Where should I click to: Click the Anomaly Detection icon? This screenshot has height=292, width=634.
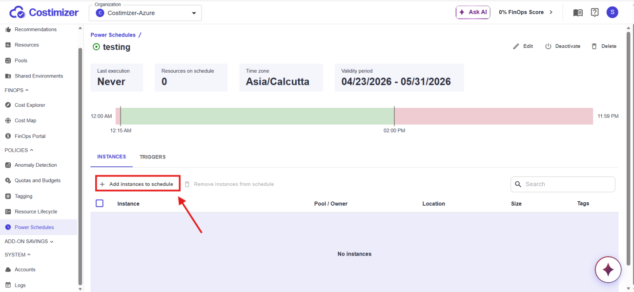(x=8, y=165)
